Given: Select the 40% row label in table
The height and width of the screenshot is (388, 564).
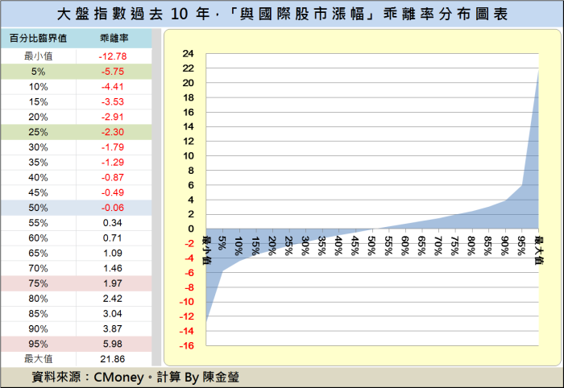Looking at the screenshot, I should (38, 177).
